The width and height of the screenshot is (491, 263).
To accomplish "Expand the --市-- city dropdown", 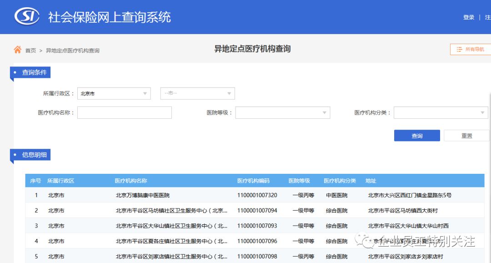I will (198, 93).
